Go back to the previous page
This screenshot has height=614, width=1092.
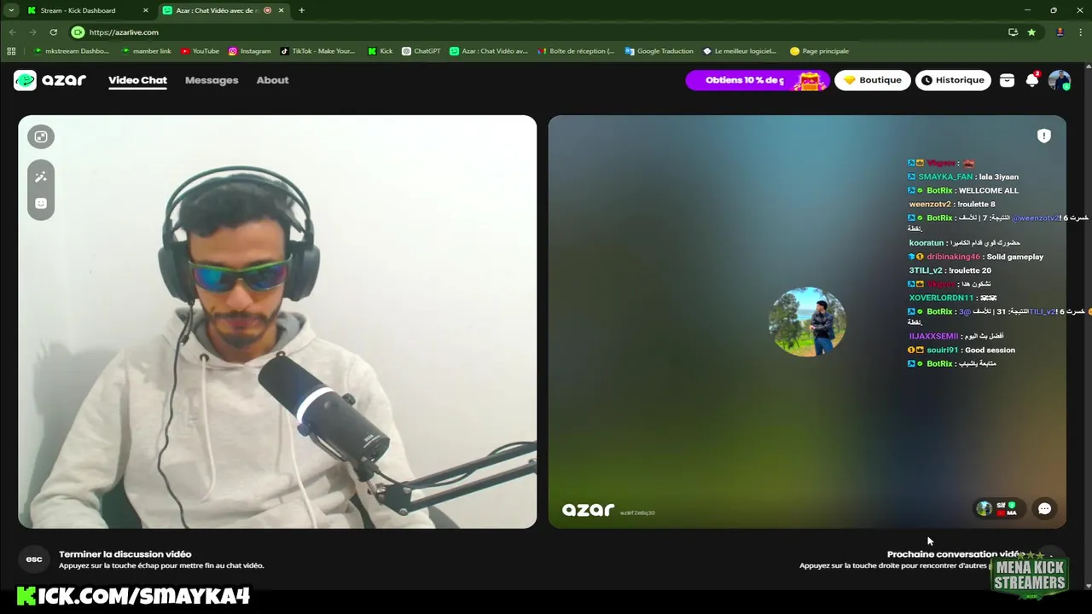point(12,32)
